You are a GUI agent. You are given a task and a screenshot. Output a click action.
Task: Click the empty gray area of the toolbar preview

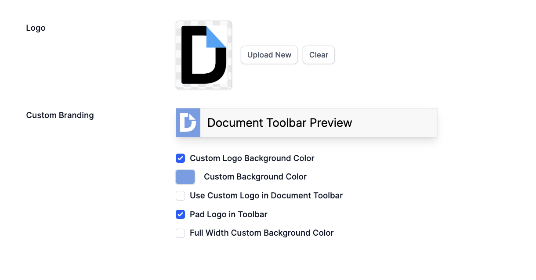tap(395, 122)
